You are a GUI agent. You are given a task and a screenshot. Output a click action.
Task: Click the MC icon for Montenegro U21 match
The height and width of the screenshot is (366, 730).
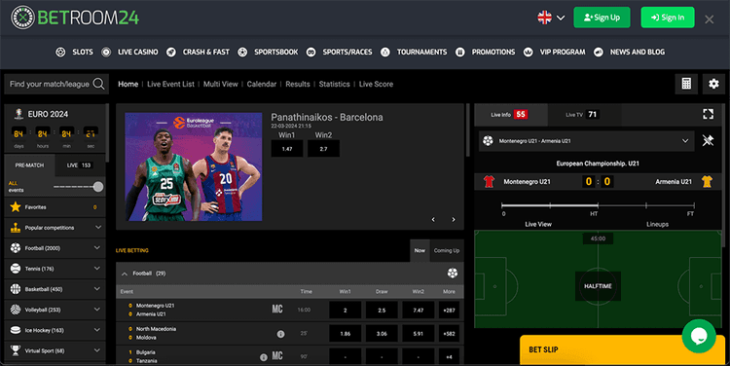277,310
